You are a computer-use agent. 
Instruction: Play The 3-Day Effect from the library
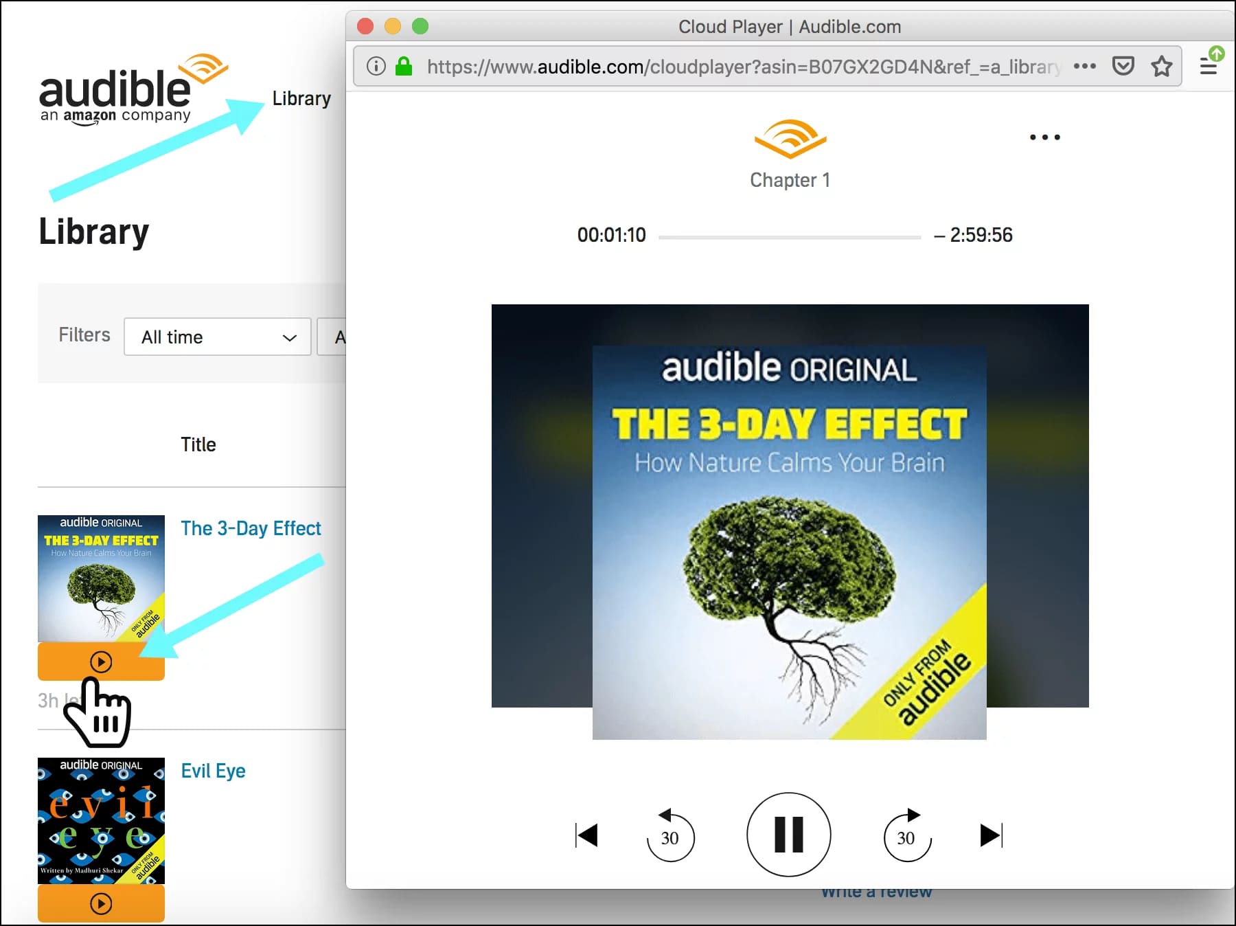[x=101, y=662]
